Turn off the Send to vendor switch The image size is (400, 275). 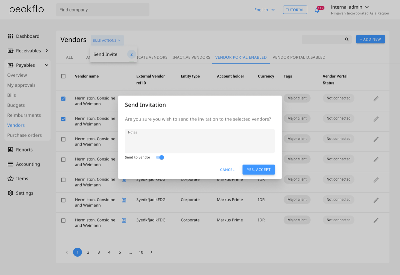click(160, 158)
